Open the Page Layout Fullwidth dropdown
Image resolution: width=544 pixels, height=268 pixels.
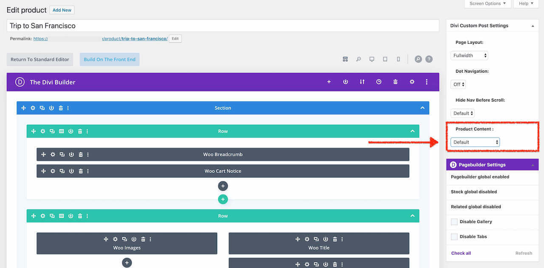click(x=469, y=56)
